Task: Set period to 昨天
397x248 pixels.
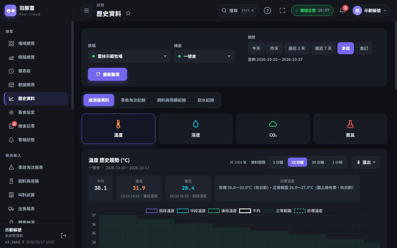Action: (274, 48)
